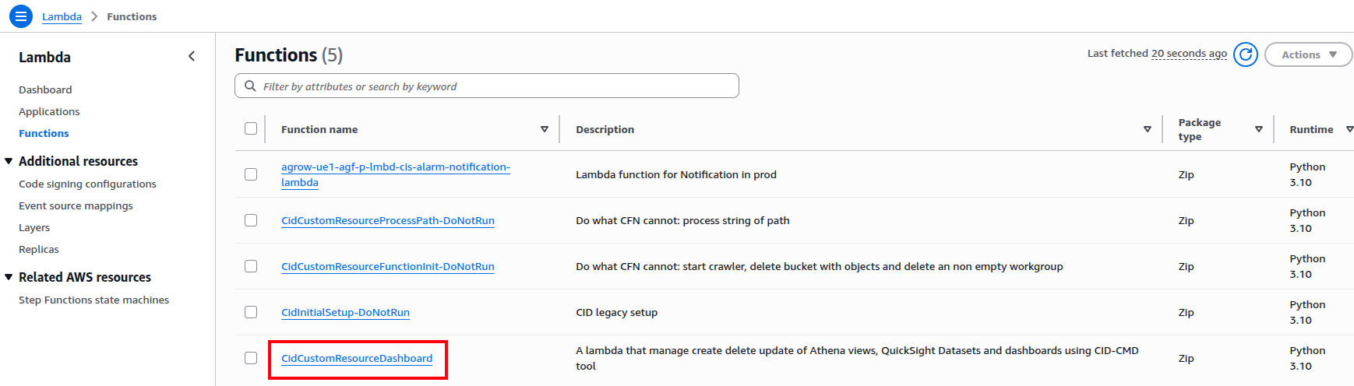
Task: Click Zip package type in CidInitialSetup-DoNotRun row
Action: tap(1186, 312)
